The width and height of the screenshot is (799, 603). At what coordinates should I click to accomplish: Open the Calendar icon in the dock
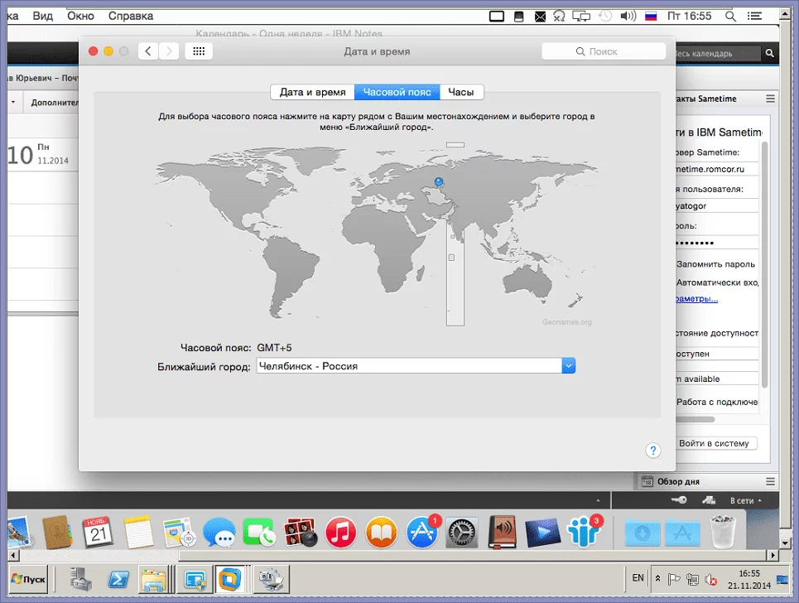click(x=98, y=533)
